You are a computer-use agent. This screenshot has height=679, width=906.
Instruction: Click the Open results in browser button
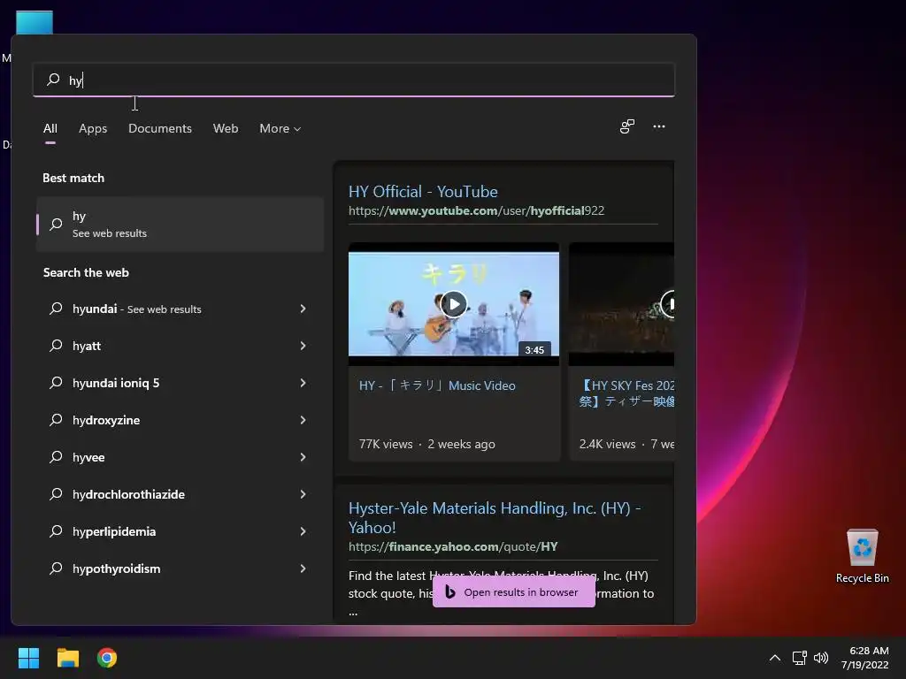tap(514, 591)
